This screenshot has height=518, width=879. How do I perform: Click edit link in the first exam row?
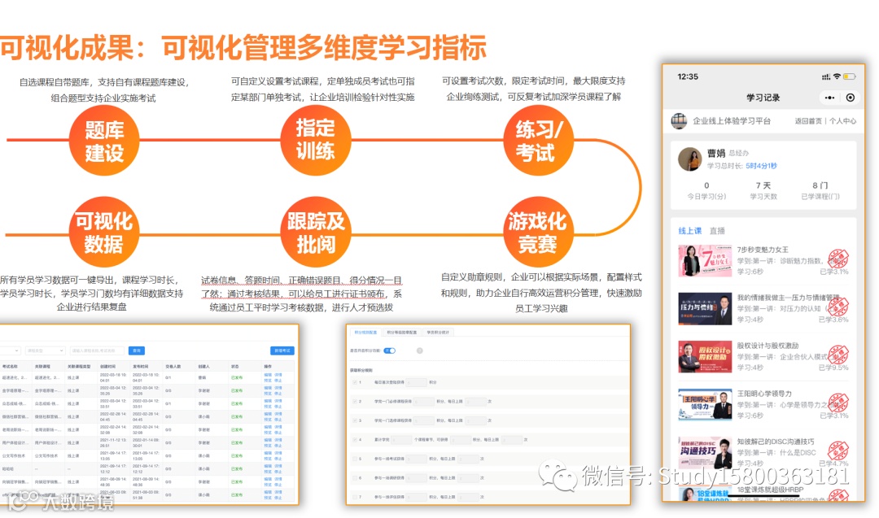268,375
